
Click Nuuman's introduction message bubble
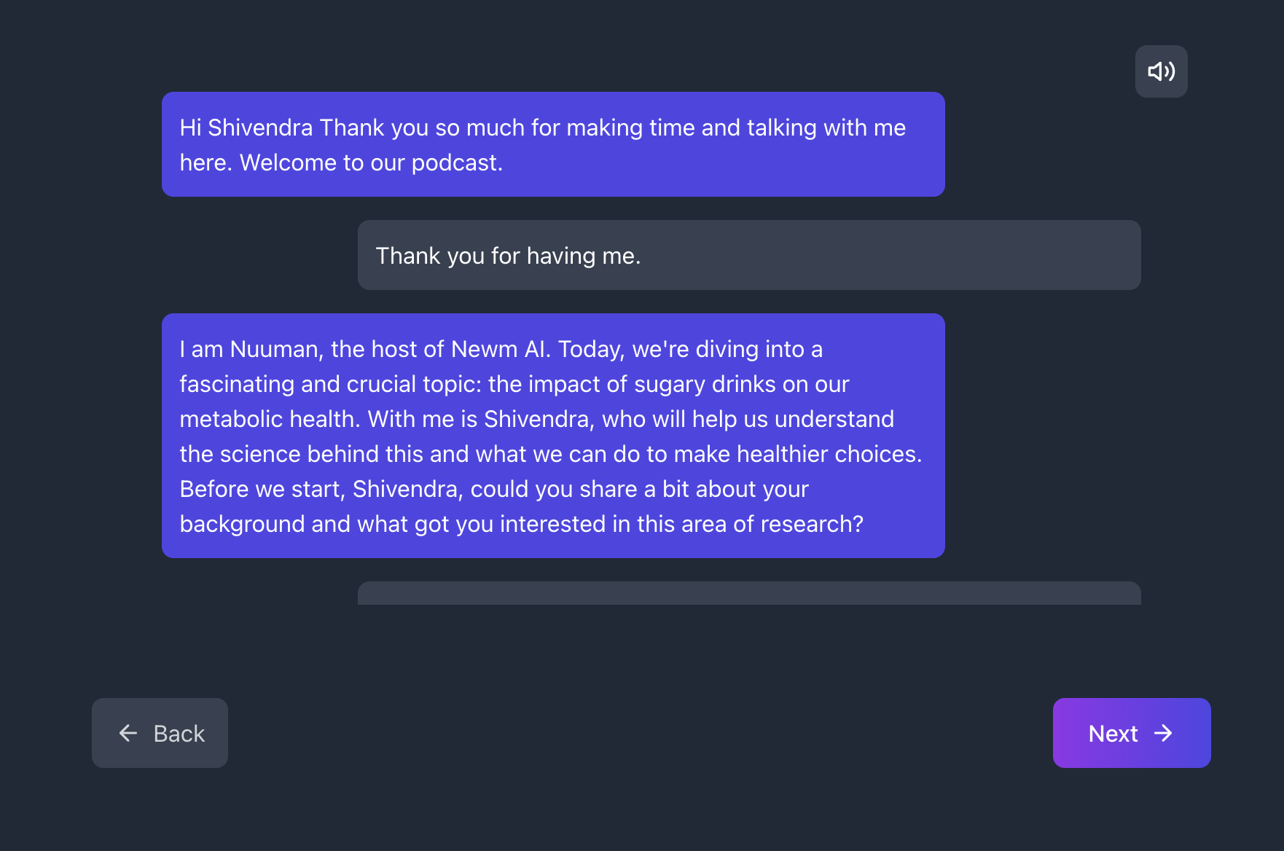click(552, 435)
